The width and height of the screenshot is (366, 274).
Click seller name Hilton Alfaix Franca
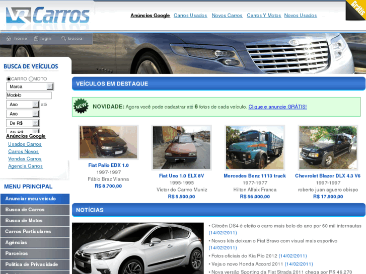coord(255,190)
